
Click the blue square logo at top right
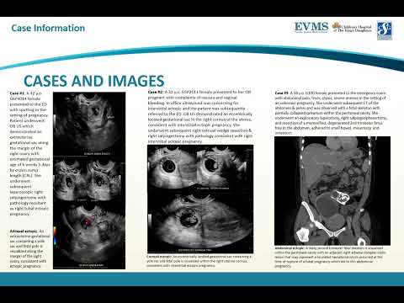pos(385,29)
